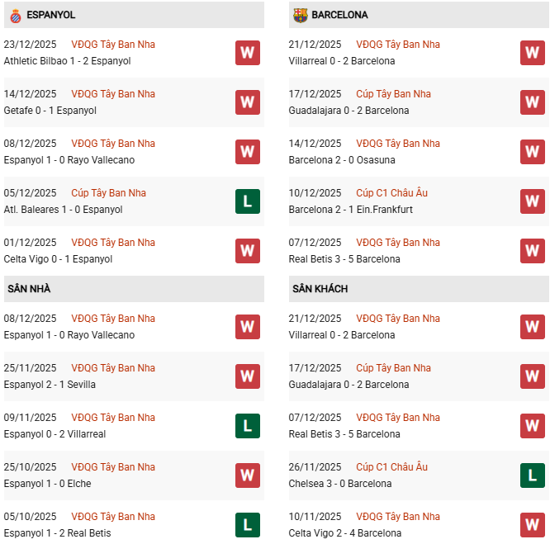Select the SÂN NHÀ section header
The height and width of the screenshot is (544, 550).
[29, 289]
